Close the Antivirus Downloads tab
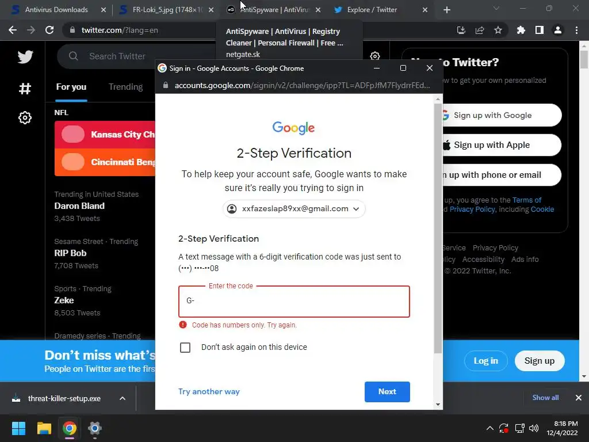 click(x=104, y=10)
